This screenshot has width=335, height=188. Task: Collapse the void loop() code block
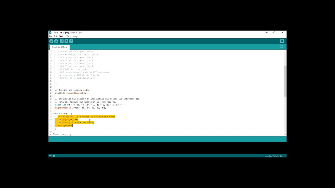point(54,134)
